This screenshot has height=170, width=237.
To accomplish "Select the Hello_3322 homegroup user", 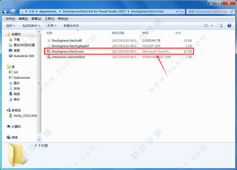I will click(x=25, y=116).
